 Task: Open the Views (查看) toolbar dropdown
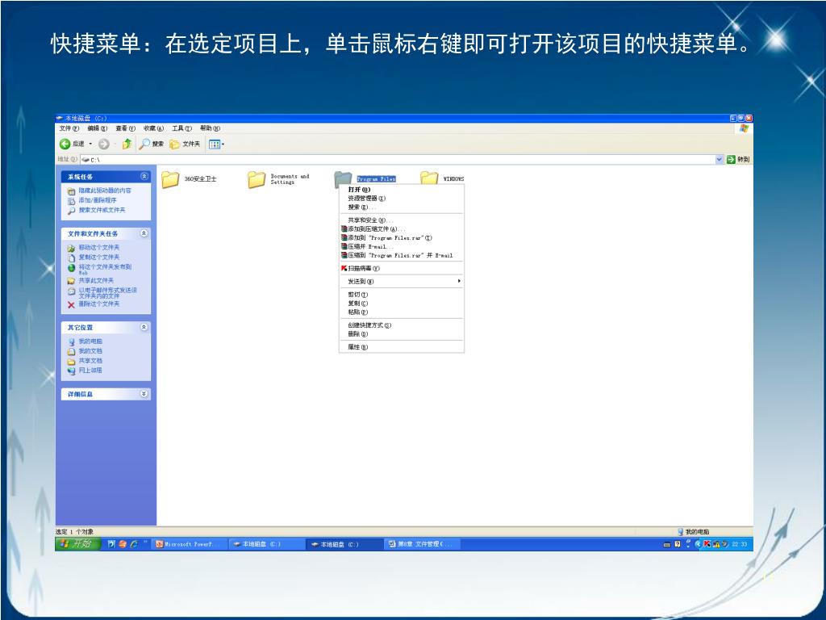coord(216,144)
